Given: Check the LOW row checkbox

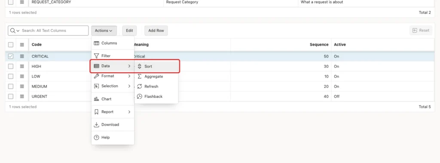Looking at the screenshot, I should point(11,76).
